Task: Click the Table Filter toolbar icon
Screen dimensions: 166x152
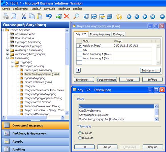Action: [x=94, y=16]
